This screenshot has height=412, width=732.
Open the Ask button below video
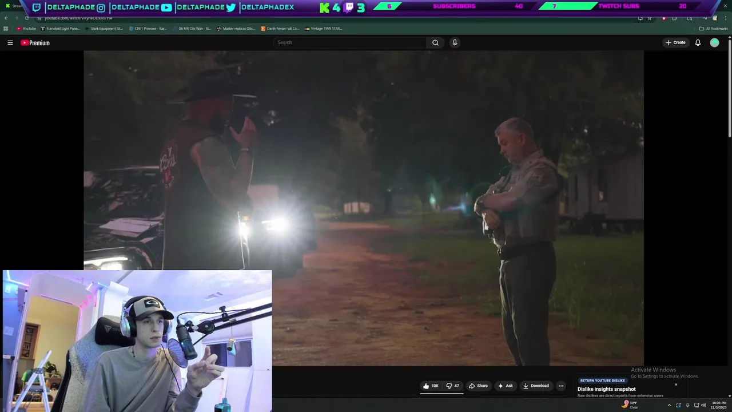[506, 386]
